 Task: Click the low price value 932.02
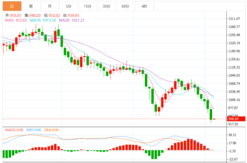tap(54, 15)
